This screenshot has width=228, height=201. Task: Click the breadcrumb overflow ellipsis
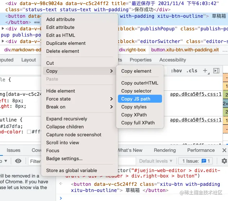click(x=225, y=50)
